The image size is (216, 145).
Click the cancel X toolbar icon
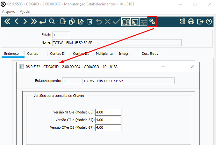point(108,22)
